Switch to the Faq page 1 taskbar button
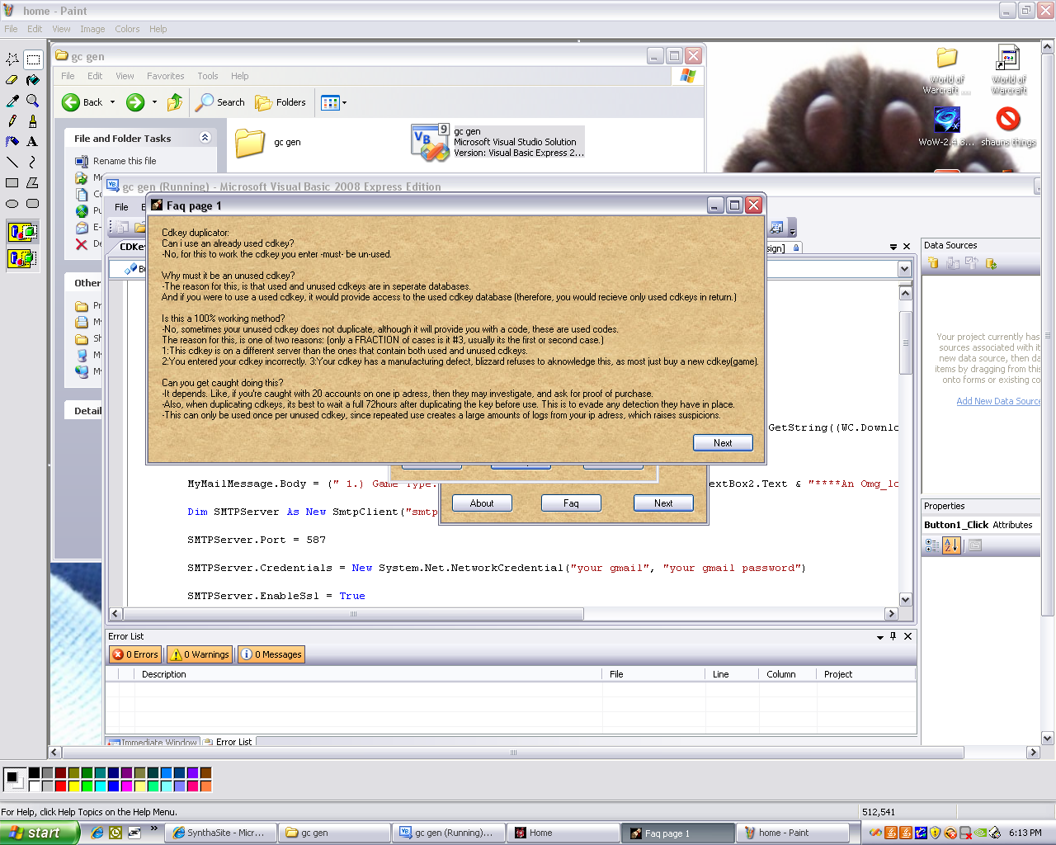 [677, 833]
